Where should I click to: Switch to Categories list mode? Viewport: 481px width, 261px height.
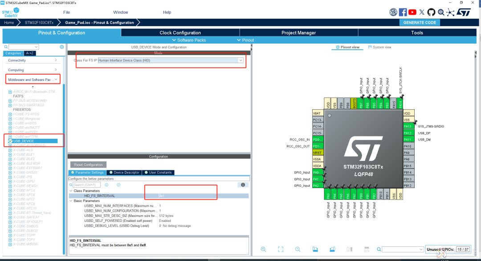tap(13, 53)
